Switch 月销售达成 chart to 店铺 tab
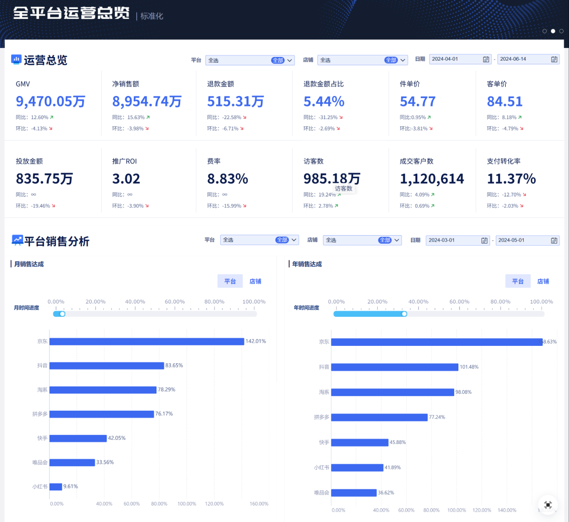 tap(255, 281)
